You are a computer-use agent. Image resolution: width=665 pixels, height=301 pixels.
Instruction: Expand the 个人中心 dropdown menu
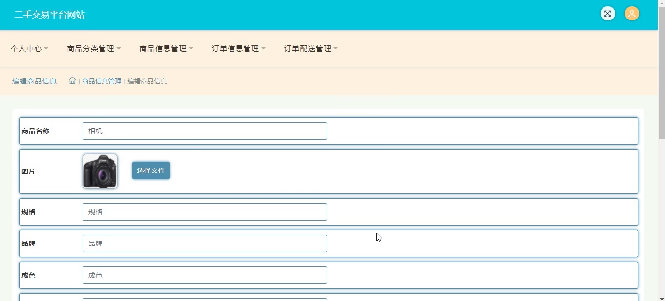[29, 49]
